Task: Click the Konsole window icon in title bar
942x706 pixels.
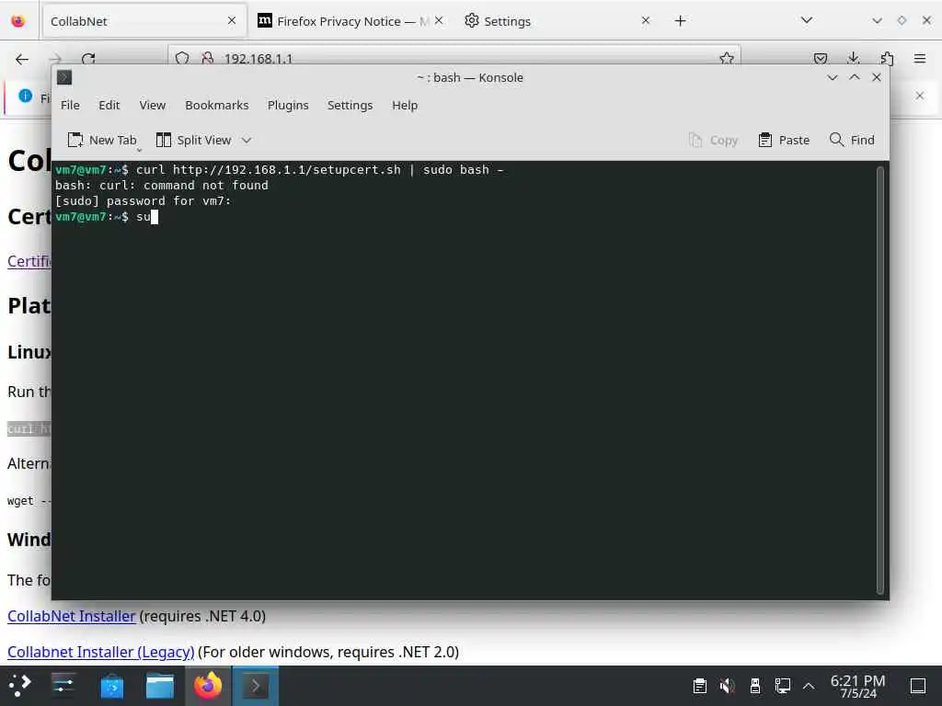Action: (x=64, y=77)
